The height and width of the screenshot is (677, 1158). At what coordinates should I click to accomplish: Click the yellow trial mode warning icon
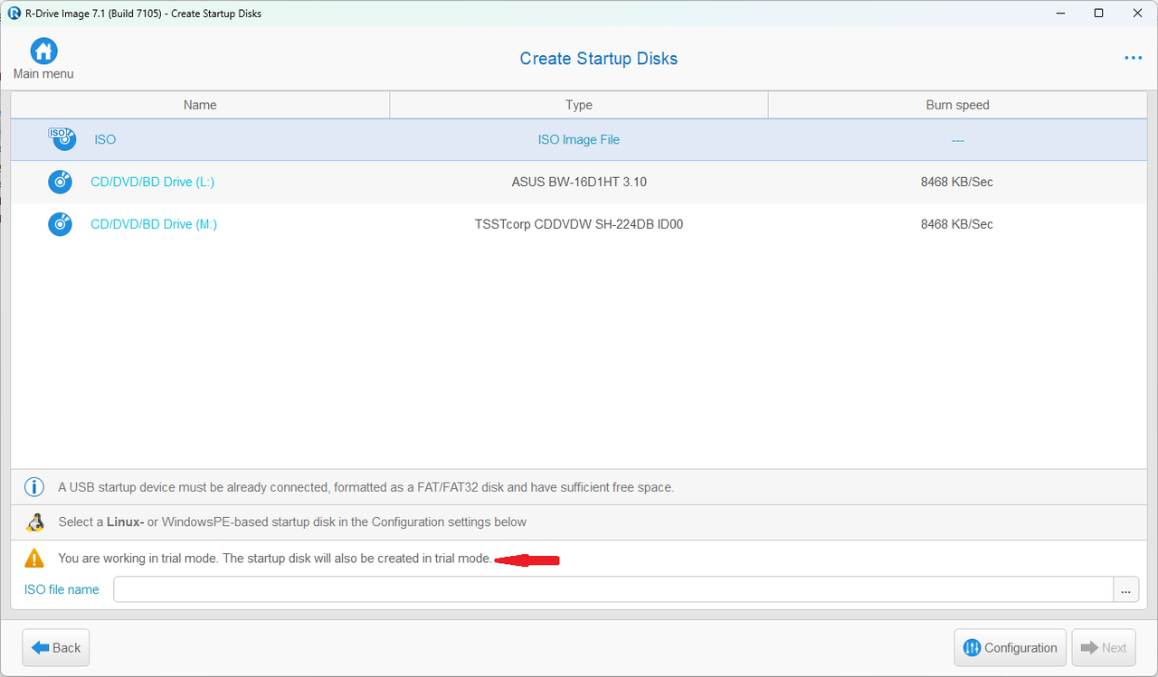coord(33,558)
